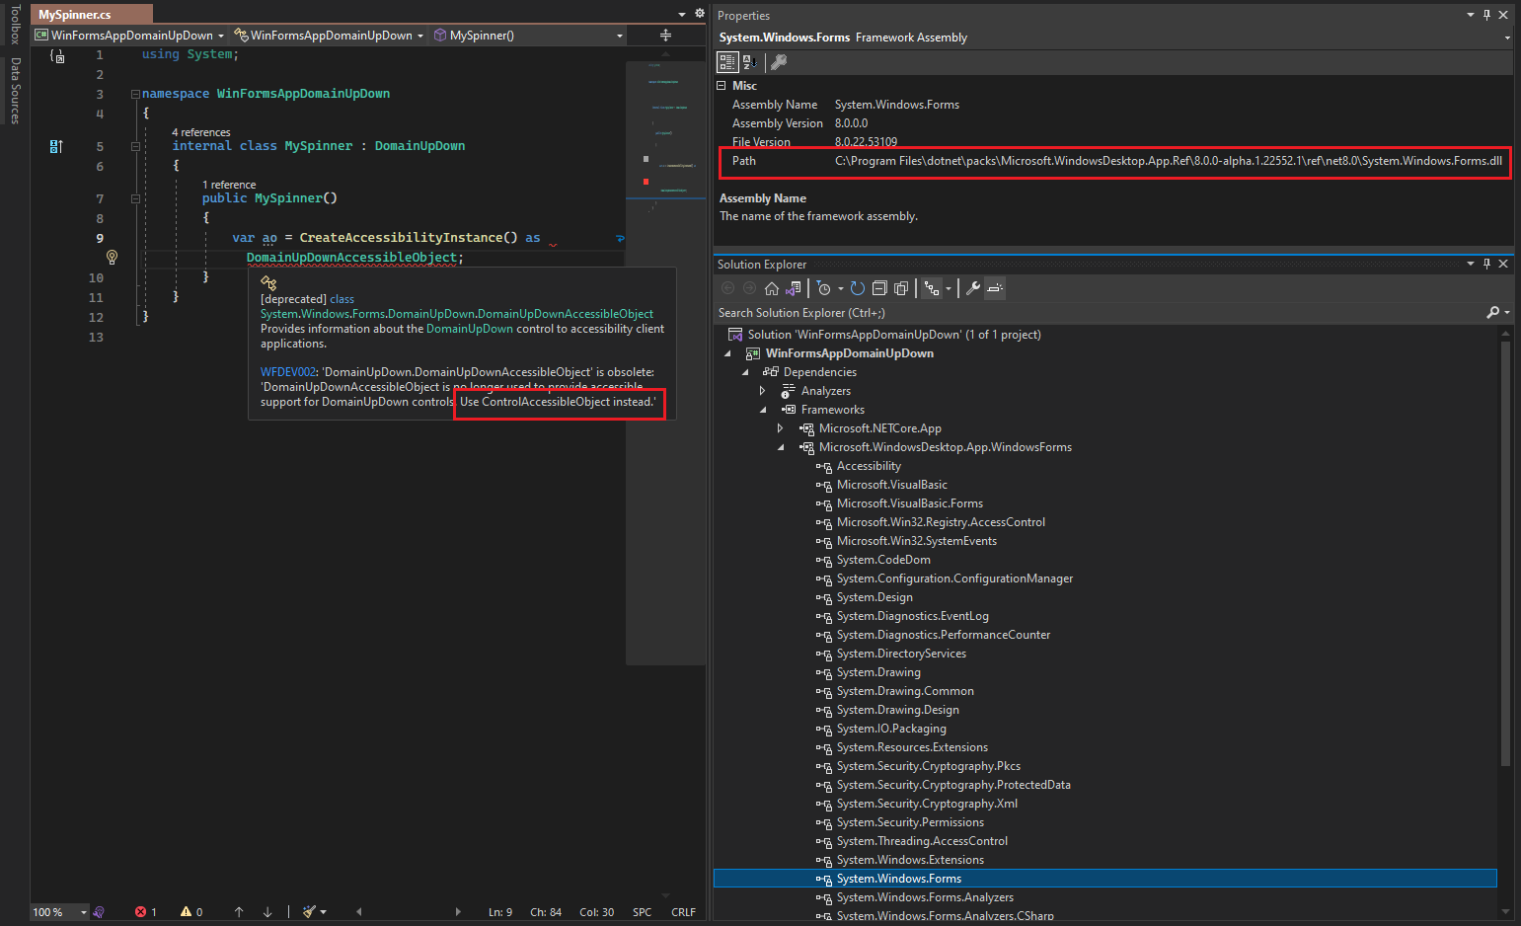
Task: Select the Categorized view icon in Properties
Action: click(x=727, y=62)
